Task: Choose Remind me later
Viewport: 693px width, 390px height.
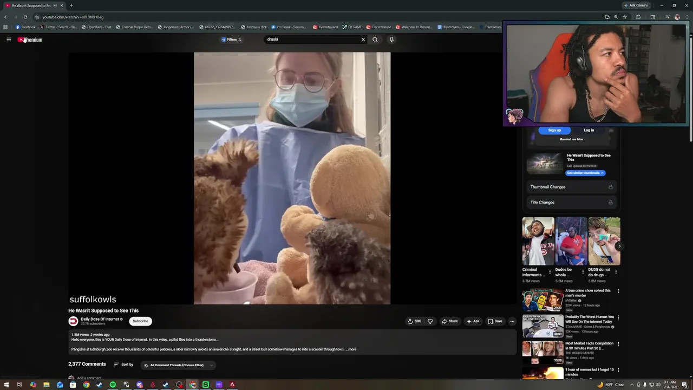Action: coord(572,139)
